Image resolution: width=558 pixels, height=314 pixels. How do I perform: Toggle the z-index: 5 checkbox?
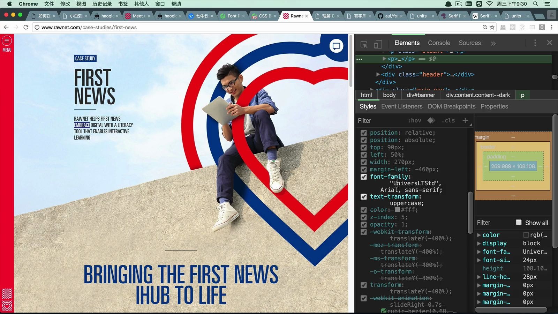pyautogui.click(x=364, y=217)
